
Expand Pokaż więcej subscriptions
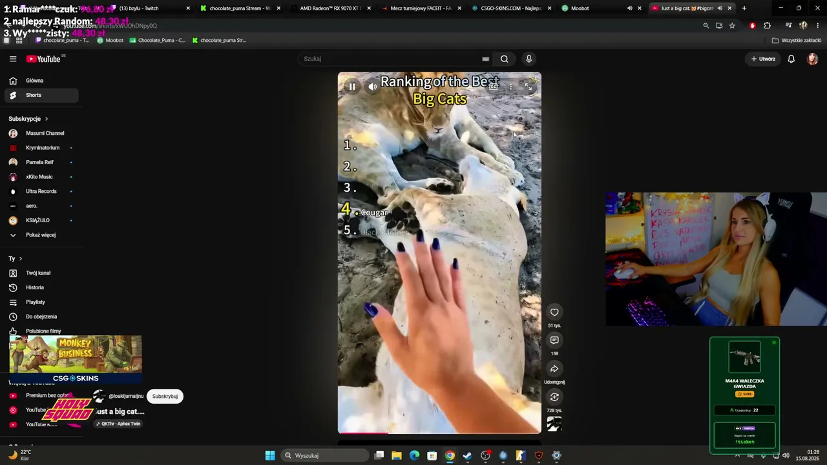[x=42, y=235]
